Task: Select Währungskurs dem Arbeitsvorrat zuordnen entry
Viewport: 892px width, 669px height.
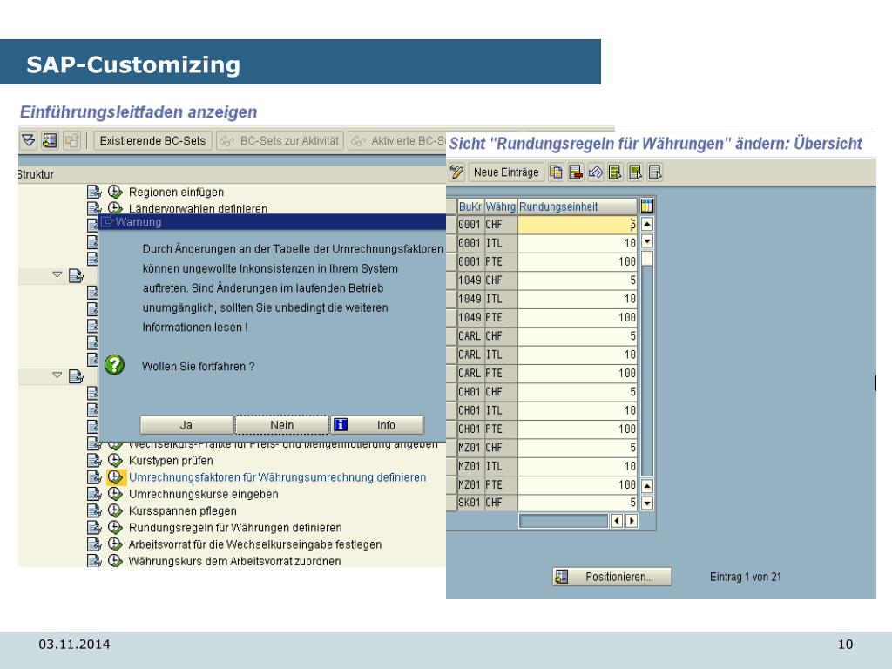Action: point(234,561)
